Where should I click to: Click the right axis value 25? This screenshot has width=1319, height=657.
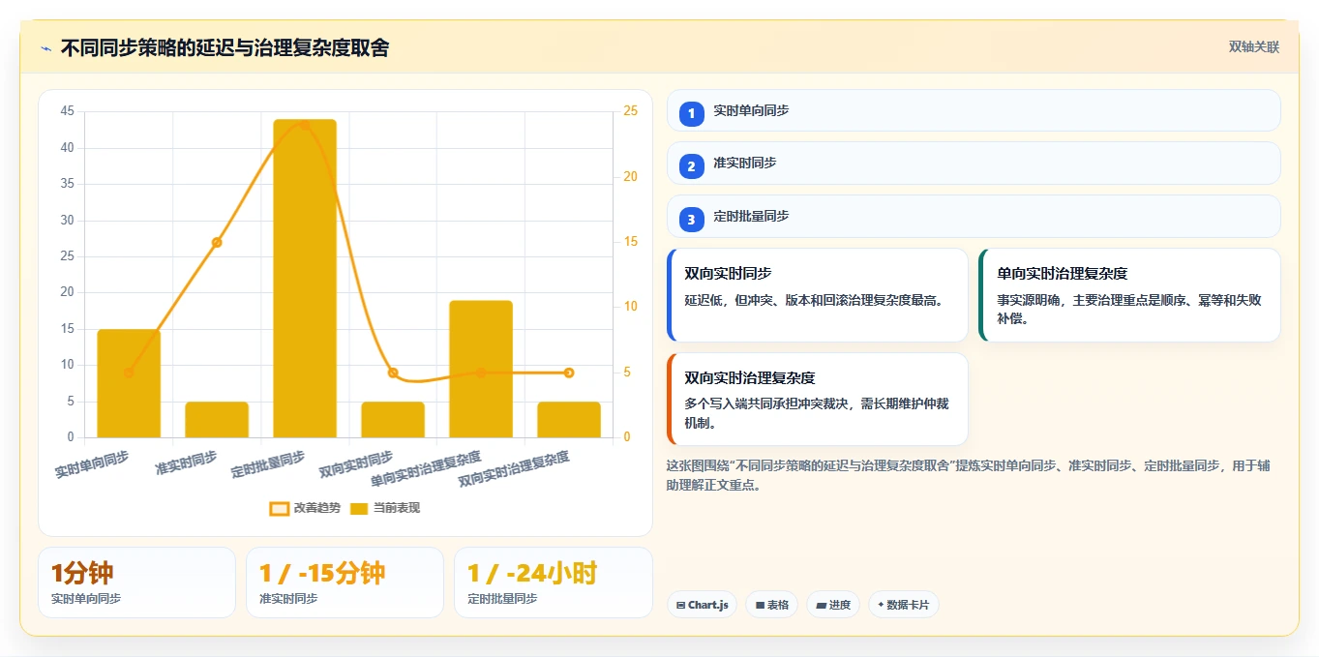tap(630, 111)
